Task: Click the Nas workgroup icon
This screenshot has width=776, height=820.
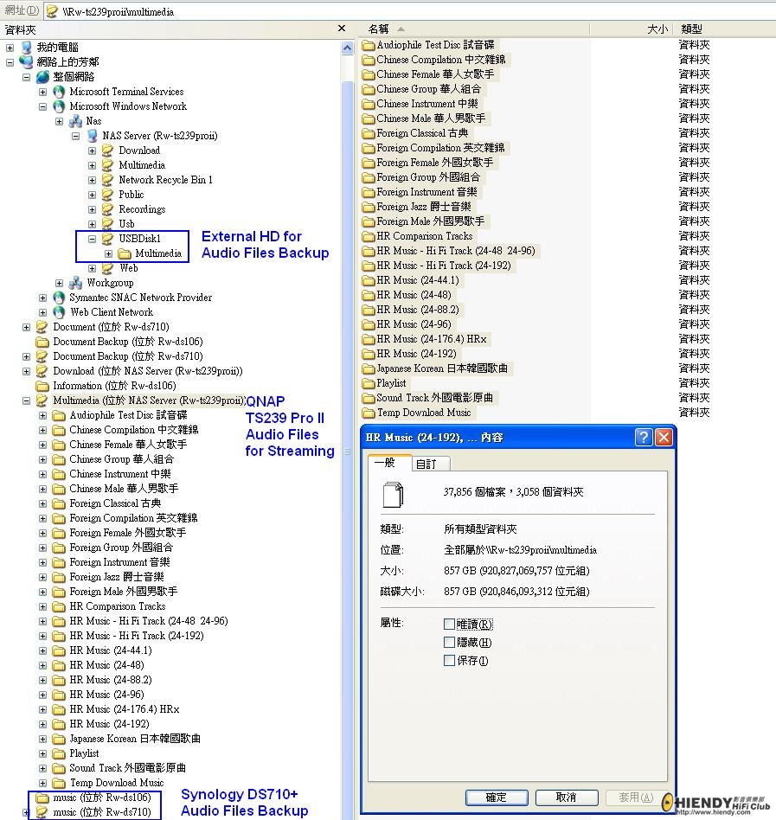Action: tap(76, 121)
